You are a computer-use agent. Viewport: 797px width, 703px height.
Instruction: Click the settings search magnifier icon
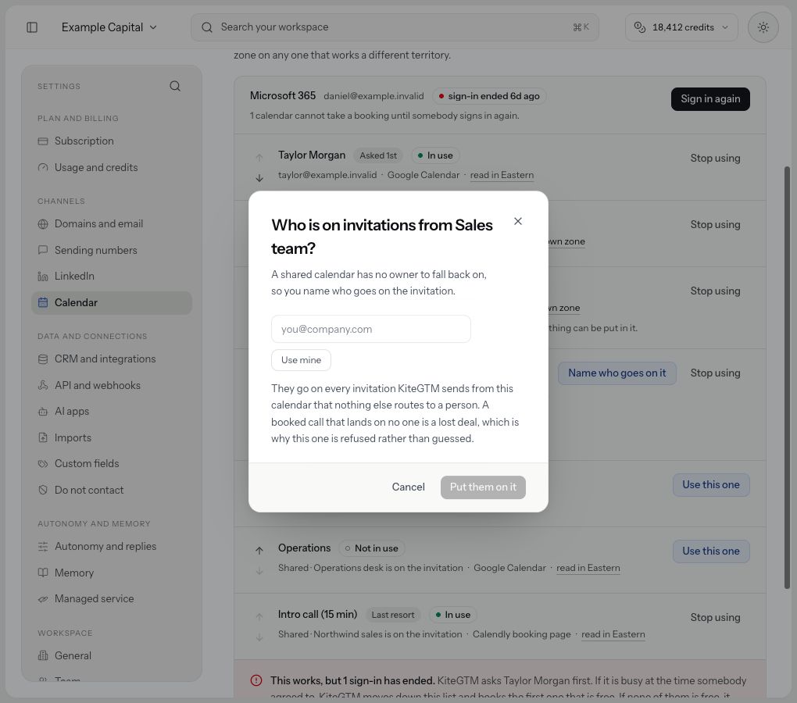[x=175, y=87]
